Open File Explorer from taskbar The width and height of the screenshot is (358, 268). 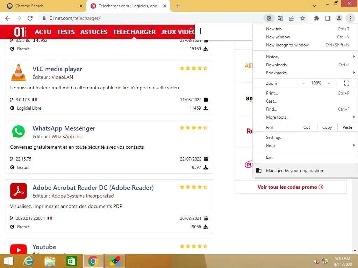coord(50,261)
